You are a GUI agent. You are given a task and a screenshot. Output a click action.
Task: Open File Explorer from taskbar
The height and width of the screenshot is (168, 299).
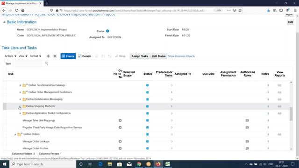pos(110,164)
